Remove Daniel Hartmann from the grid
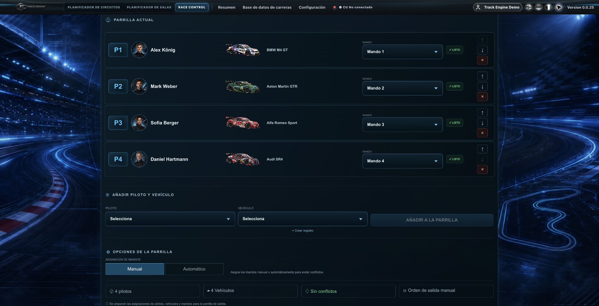 (x=482, y=170)
